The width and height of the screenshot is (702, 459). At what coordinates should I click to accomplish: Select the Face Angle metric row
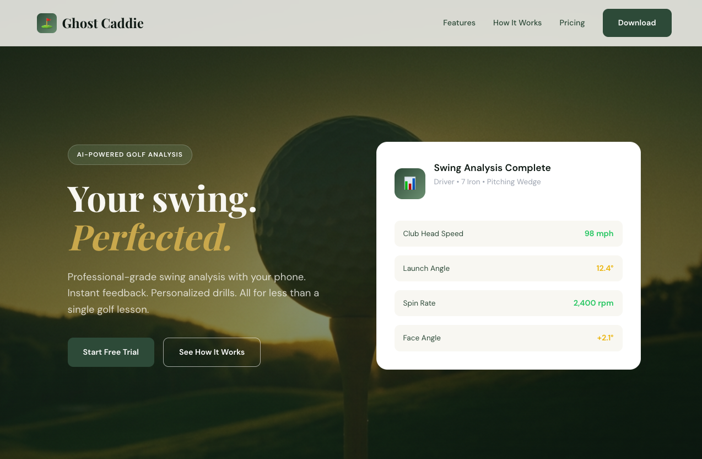click(509, 338)
